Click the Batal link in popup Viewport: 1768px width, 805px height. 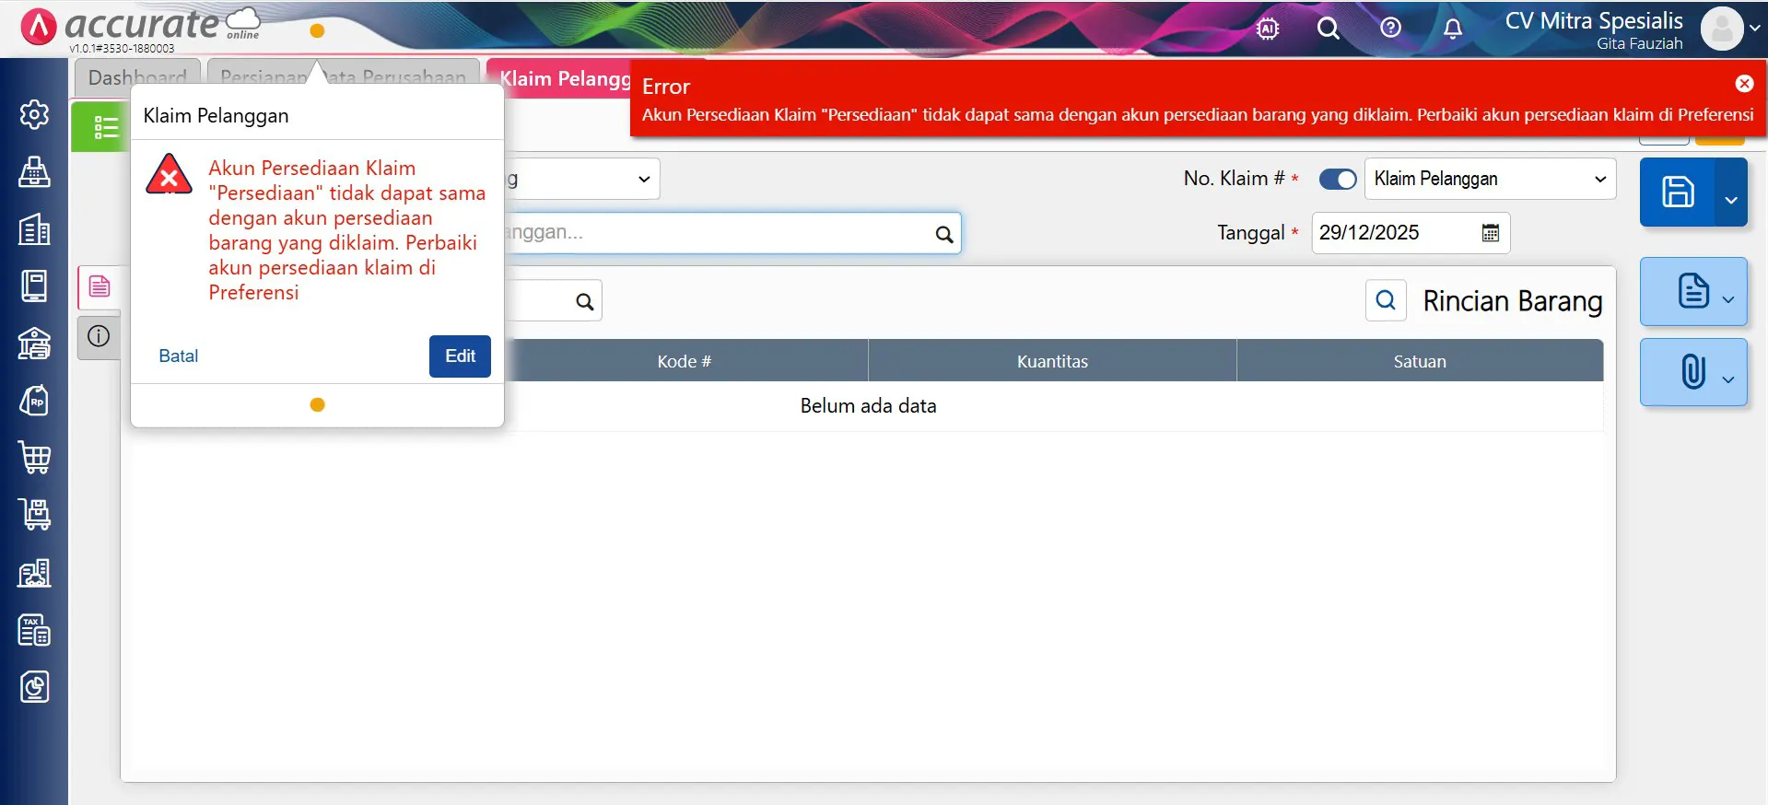coord(178,356)
